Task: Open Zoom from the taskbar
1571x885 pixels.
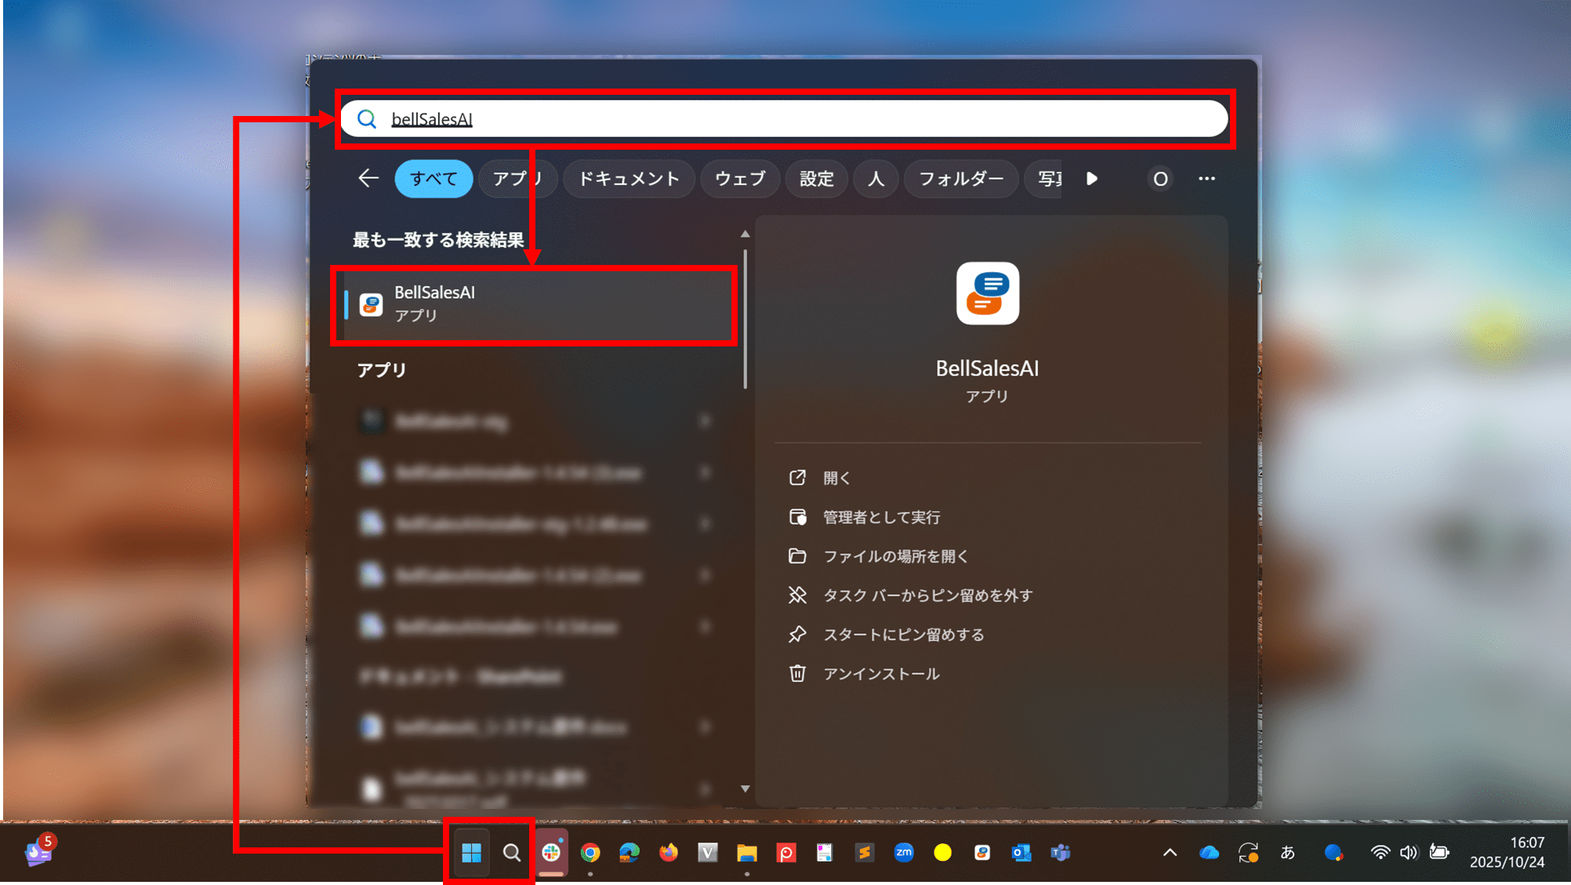Action: point(904,852)
